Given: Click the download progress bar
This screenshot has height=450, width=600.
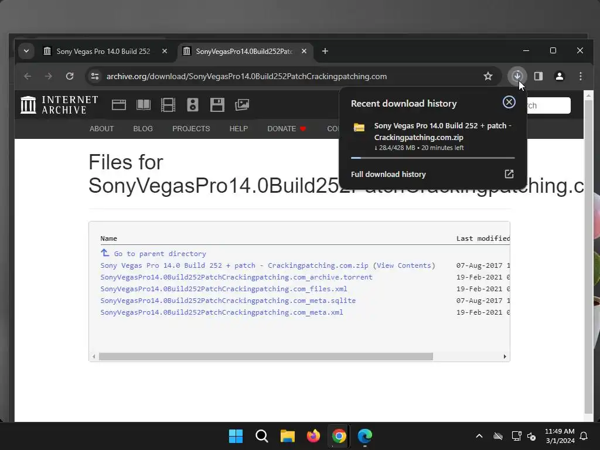Looking at the screenshot, I should pyautogui.click(x=432, y=158).
